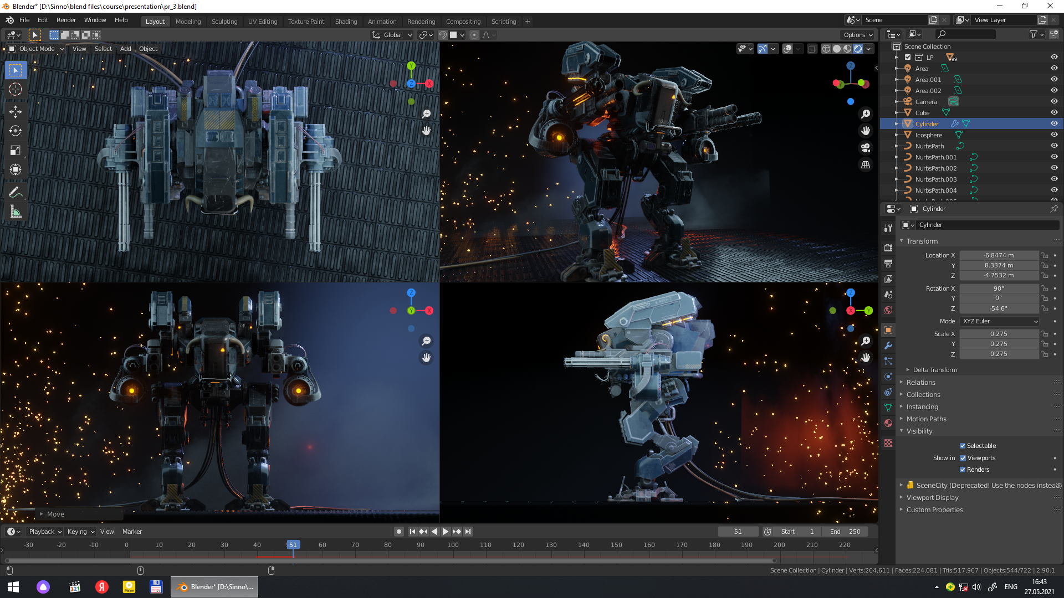Uncheck the Selectable checkbox

coord(963,446)
